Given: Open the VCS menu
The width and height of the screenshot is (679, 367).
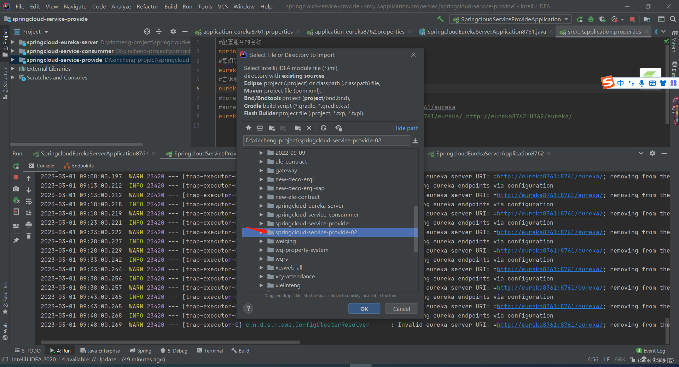Looking at the screenshot, I should point(223,6).
